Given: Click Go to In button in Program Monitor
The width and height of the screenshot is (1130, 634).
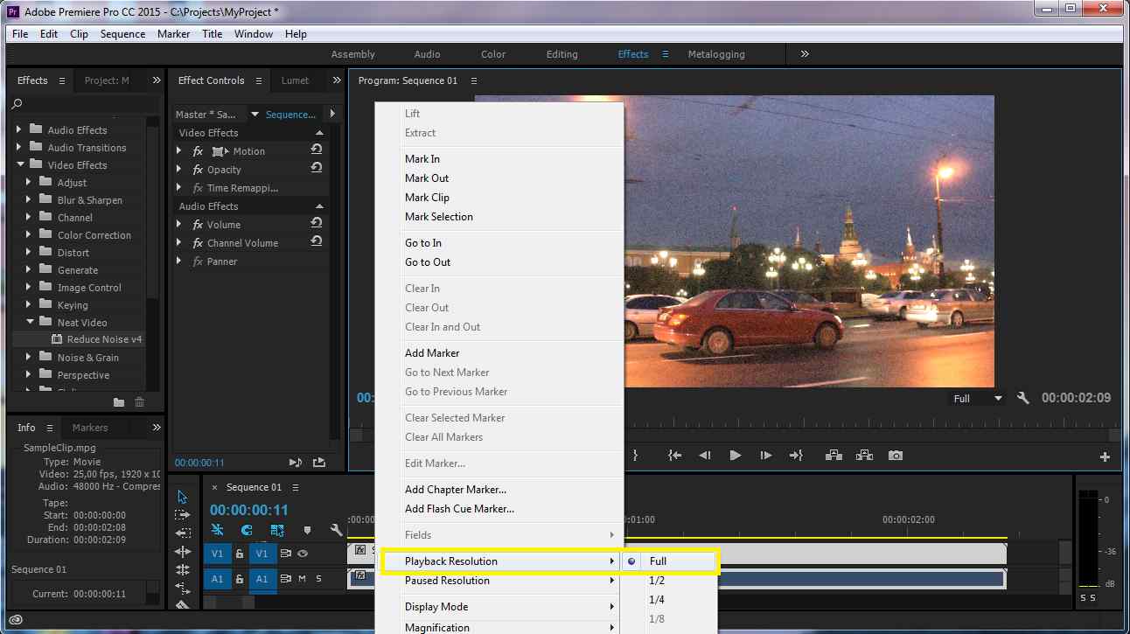Looking at the screenshot, I should click(x=674, y=456).
